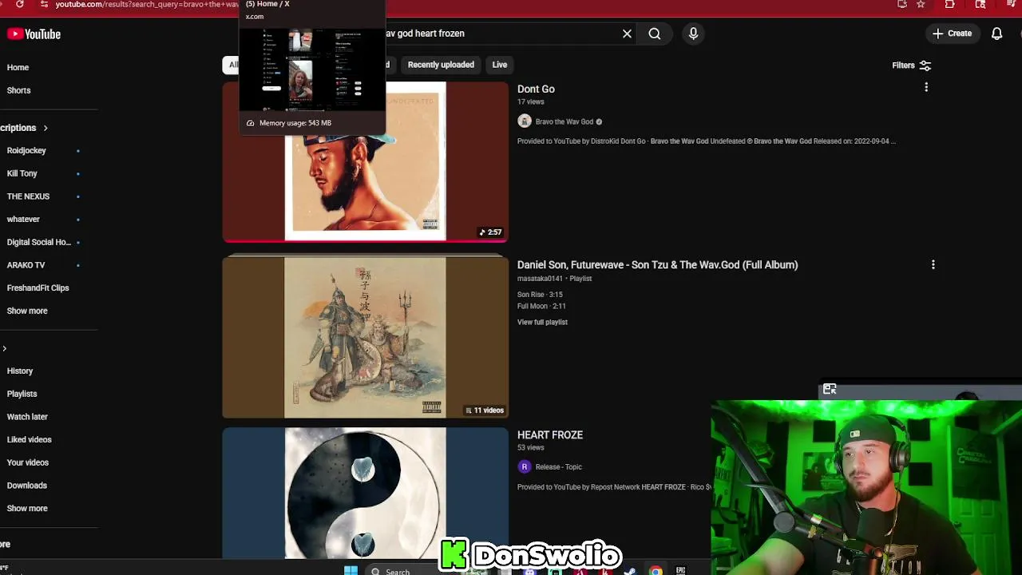Bookmark this page with the star icon

921,4
